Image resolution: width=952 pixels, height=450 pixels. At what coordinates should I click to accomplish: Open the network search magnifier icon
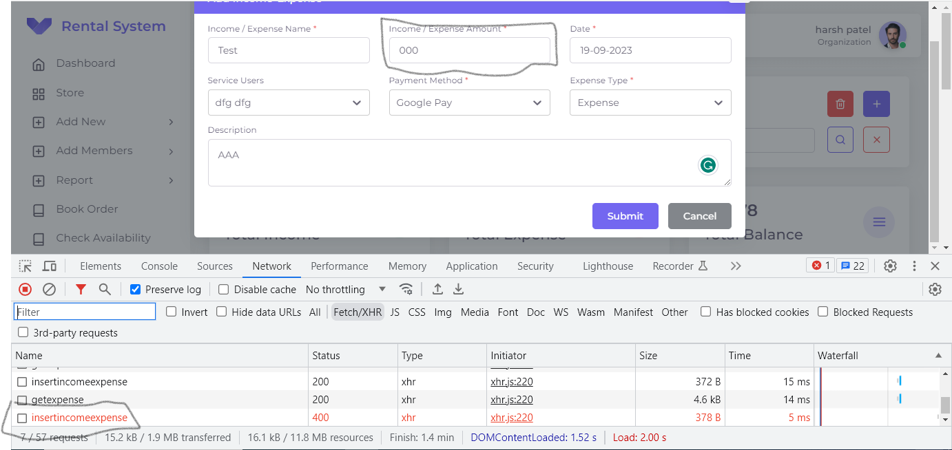[105, 290]
